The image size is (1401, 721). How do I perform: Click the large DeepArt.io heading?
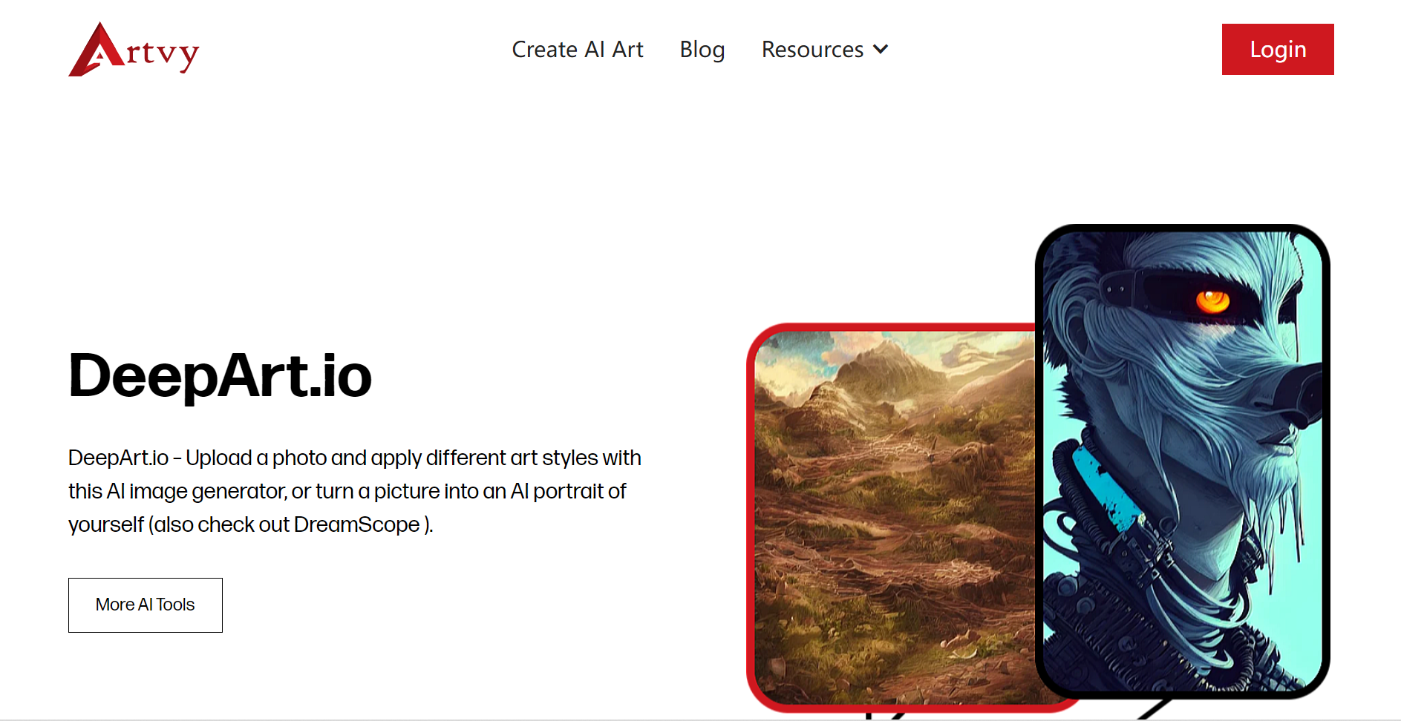[220, 376]
